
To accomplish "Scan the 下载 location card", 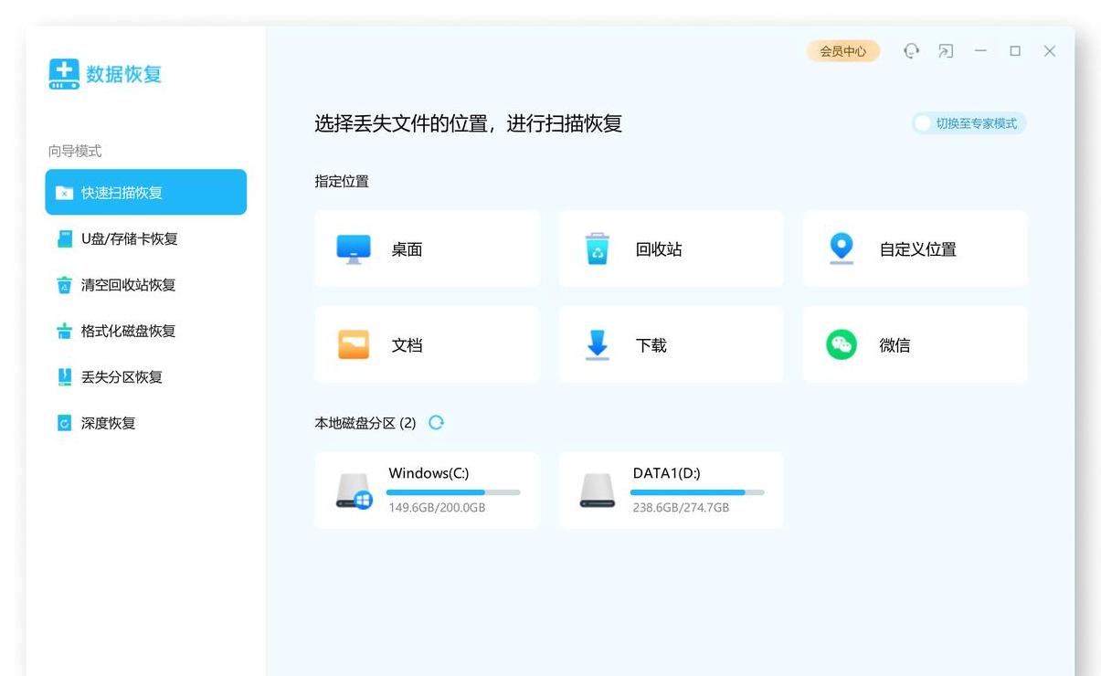I will coord(672,344).
